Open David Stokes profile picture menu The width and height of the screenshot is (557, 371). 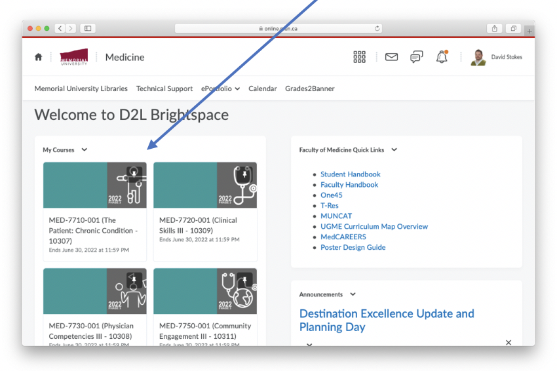(478, 57)
